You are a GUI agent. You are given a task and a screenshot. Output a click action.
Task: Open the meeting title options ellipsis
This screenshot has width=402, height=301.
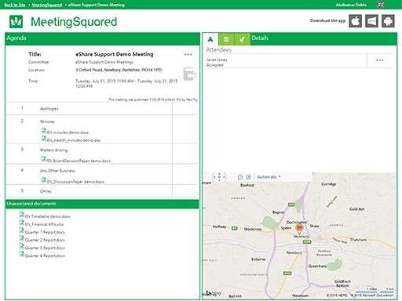[x=188, y=54]
